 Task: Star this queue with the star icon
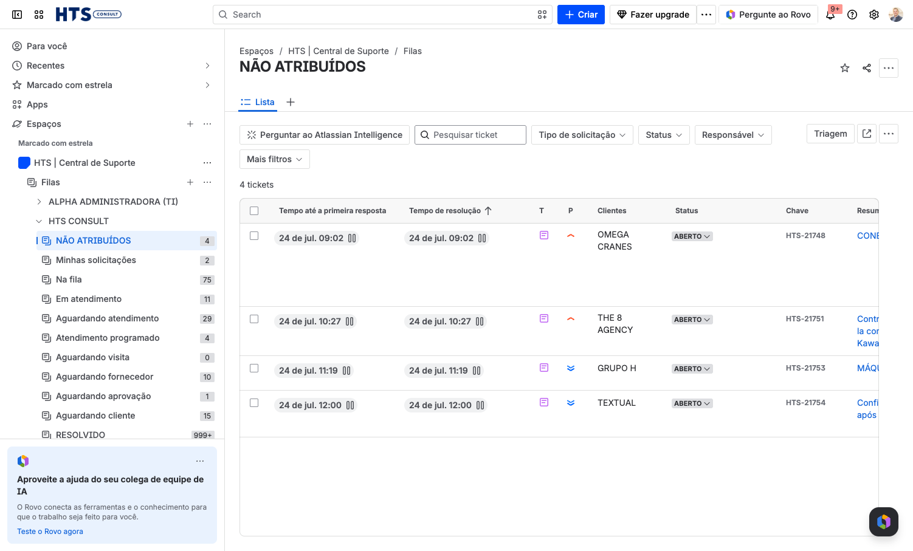(x=845, y=68)
